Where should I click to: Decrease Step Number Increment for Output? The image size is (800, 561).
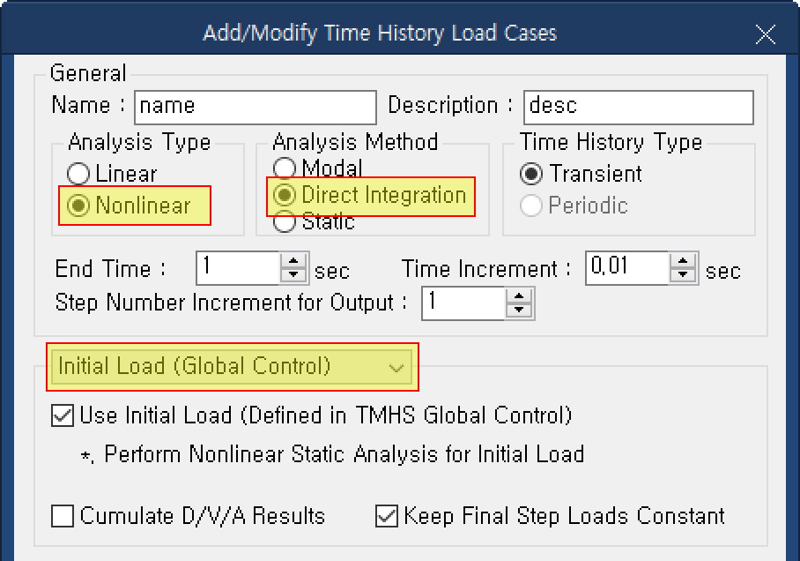(519, 310)
